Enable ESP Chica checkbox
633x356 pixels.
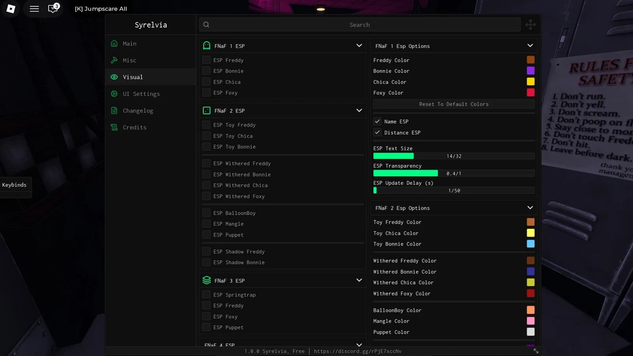click(206, 82)
